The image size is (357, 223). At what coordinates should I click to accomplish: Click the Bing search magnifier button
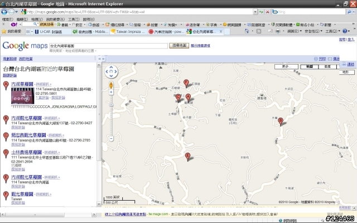(x=349, y=12)
